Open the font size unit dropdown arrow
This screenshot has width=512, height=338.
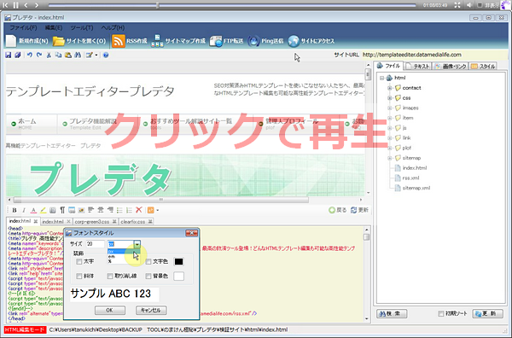[x=137, y=244]
